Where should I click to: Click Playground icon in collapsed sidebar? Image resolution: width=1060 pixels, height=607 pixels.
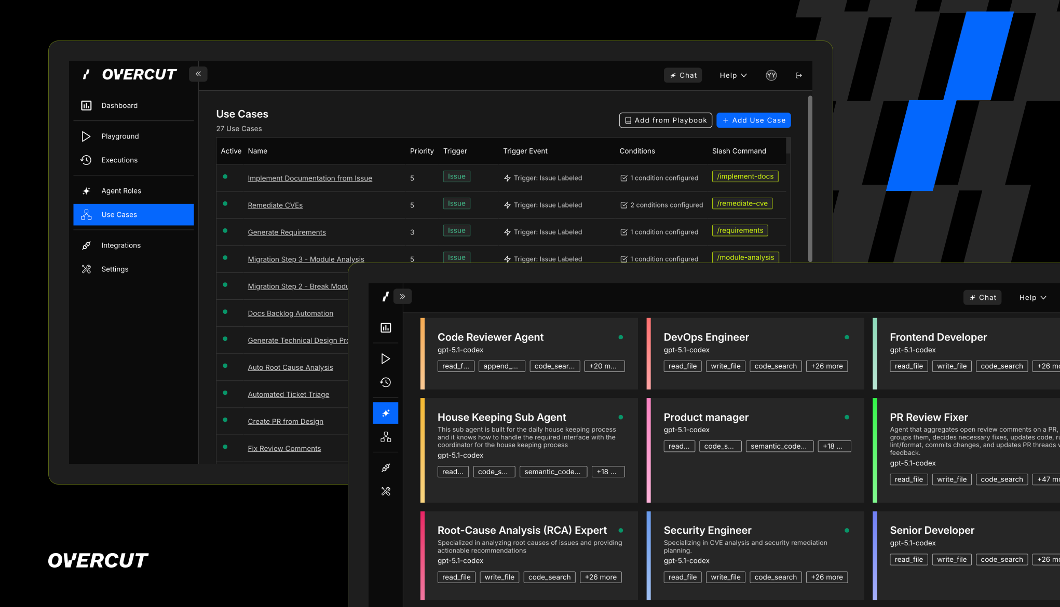[385, 358]
